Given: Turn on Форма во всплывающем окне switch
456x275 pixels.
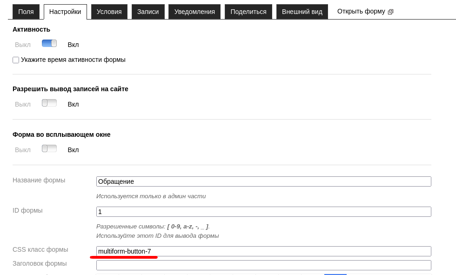Looking at the screenshot, I should coord(49,148).
